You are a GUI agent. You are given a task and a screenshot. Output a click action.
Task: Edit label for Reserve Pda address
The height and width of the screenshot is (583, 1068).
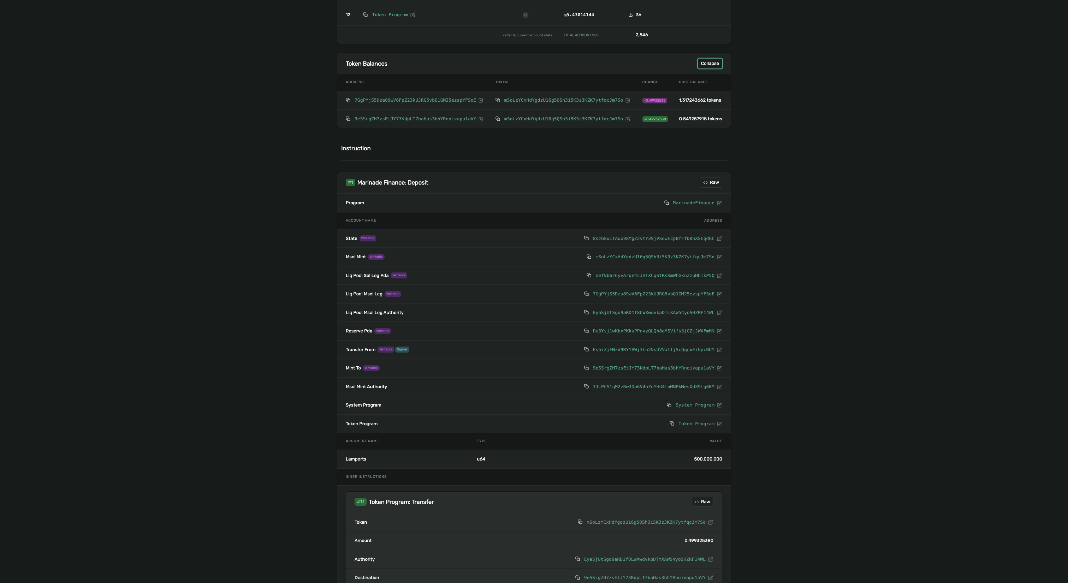pyautogui.click(x=719, y=331)
